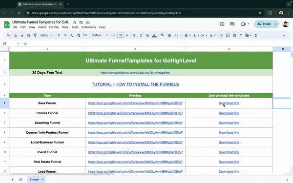Open the All Sheets list icon
The width and height of the screenshot is (293, 183).
coord(21,180)
